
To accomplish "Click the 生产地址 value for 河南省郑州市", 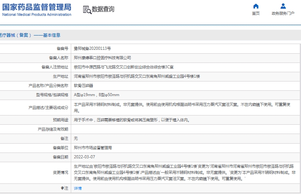I will click(137, 76).
